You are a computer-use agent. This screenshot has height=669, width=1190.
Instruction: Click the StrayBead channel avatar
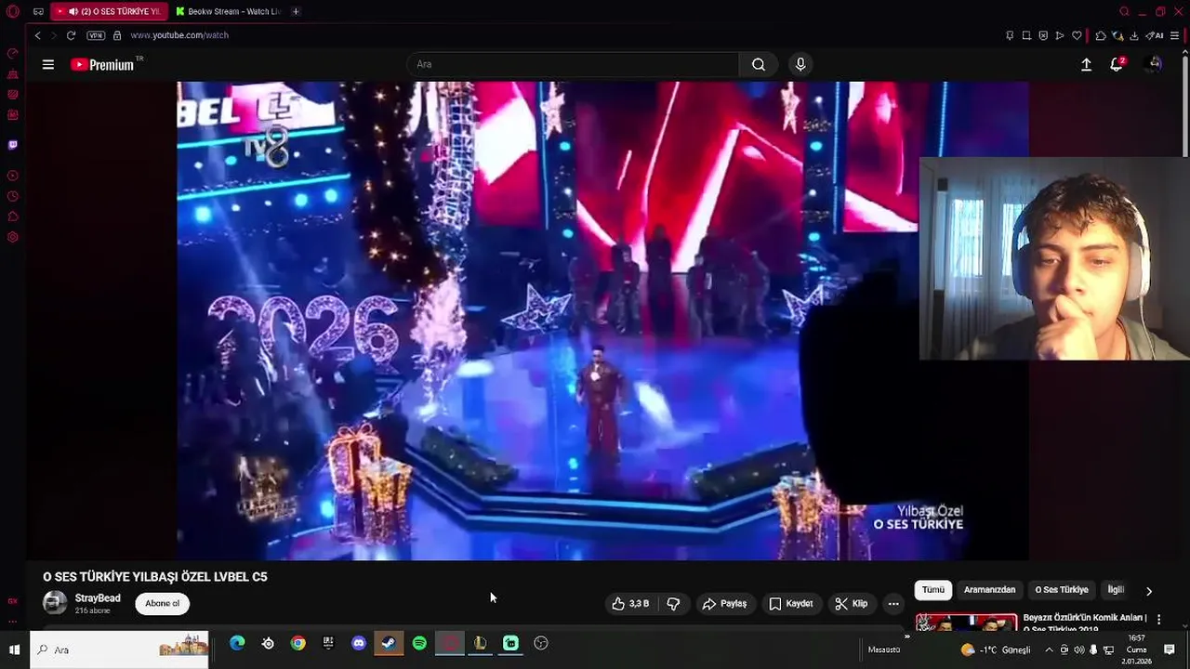pyautogui.click(x=55, y=603)
